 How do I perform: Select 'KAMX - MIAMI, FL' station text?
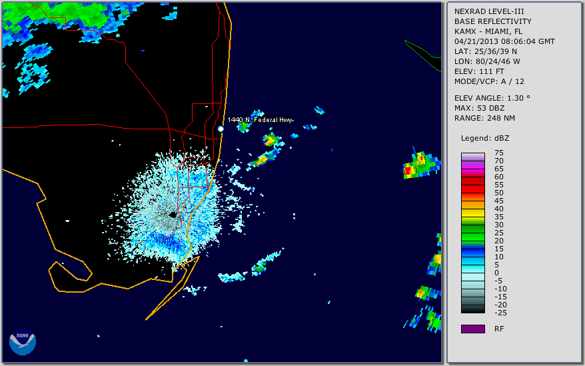(x=488, y=31)
